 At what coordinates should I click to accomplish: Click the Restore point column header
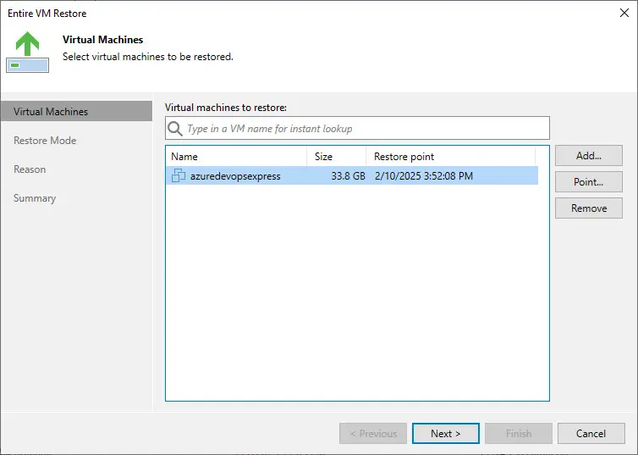tap(448, 157)
